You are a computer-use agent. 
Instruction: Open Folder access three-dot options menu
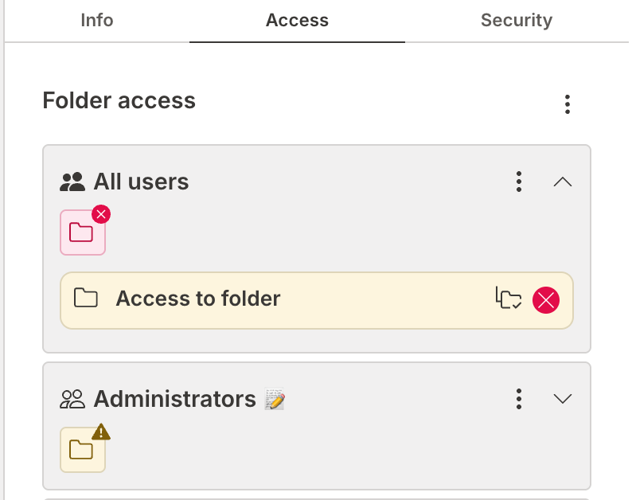(567, 104)
